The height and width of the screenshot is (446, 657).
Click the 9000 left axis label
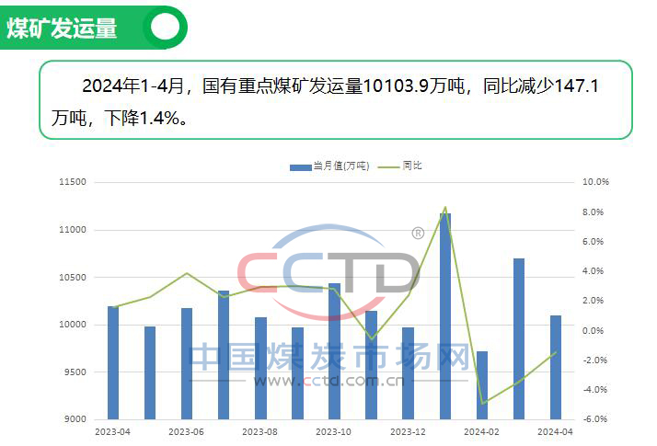coord(75,419)
